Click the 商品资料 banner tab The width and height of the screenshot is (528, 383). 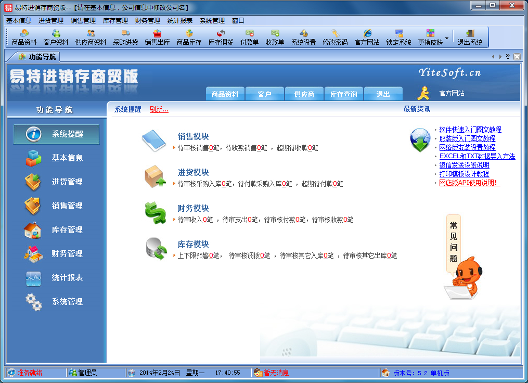click(x=225, y=94)
